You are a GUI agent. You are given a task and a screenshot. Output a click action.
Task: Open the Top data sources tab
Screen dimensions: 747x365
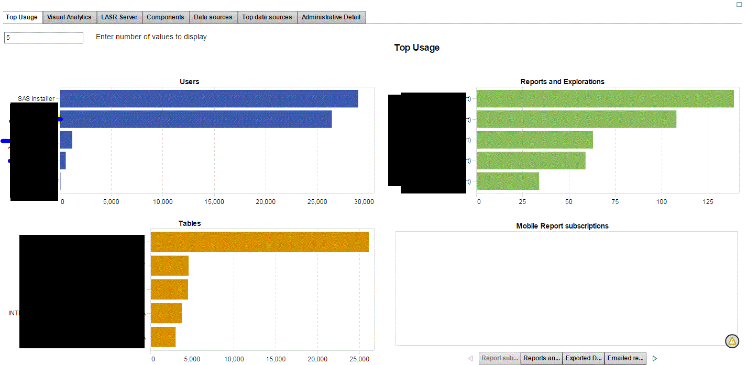click(x=267, y=17)
